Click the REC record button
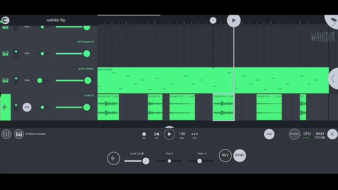 (144, 135)
